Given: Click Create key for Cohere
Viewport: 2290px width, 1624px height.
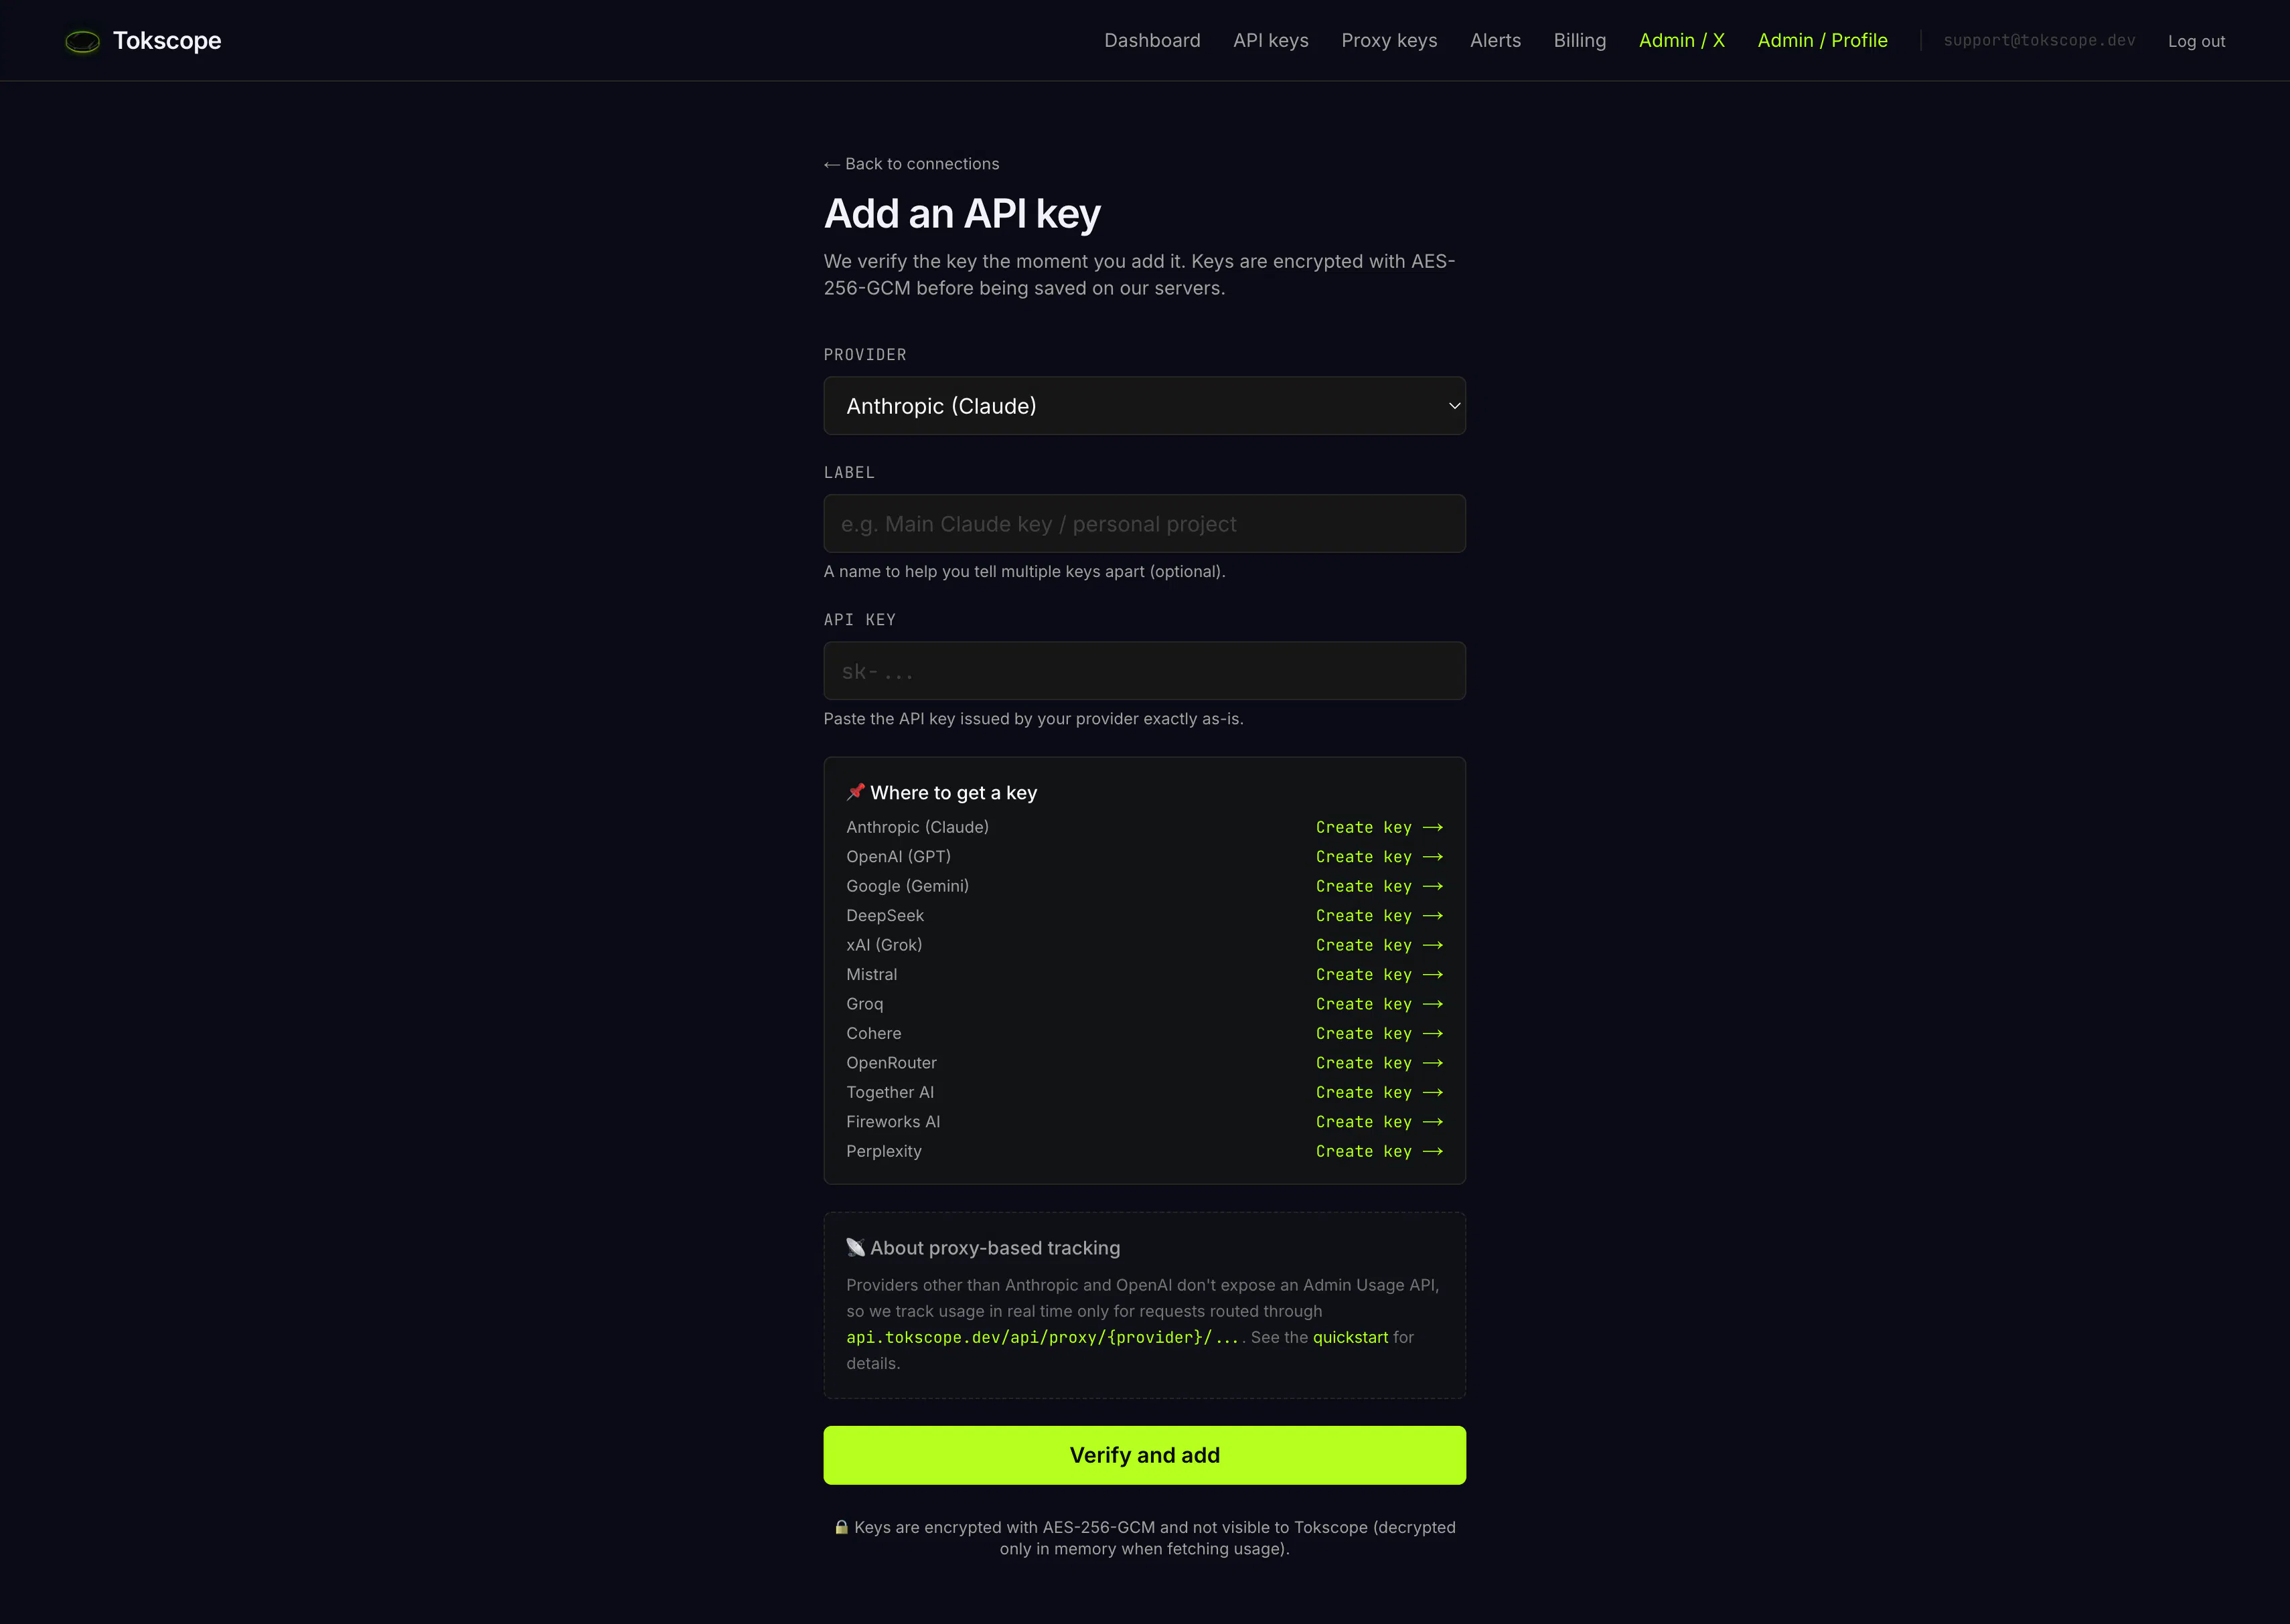Looking at the screenshot, I should pyautogui.click(x=1379, y=1034).
